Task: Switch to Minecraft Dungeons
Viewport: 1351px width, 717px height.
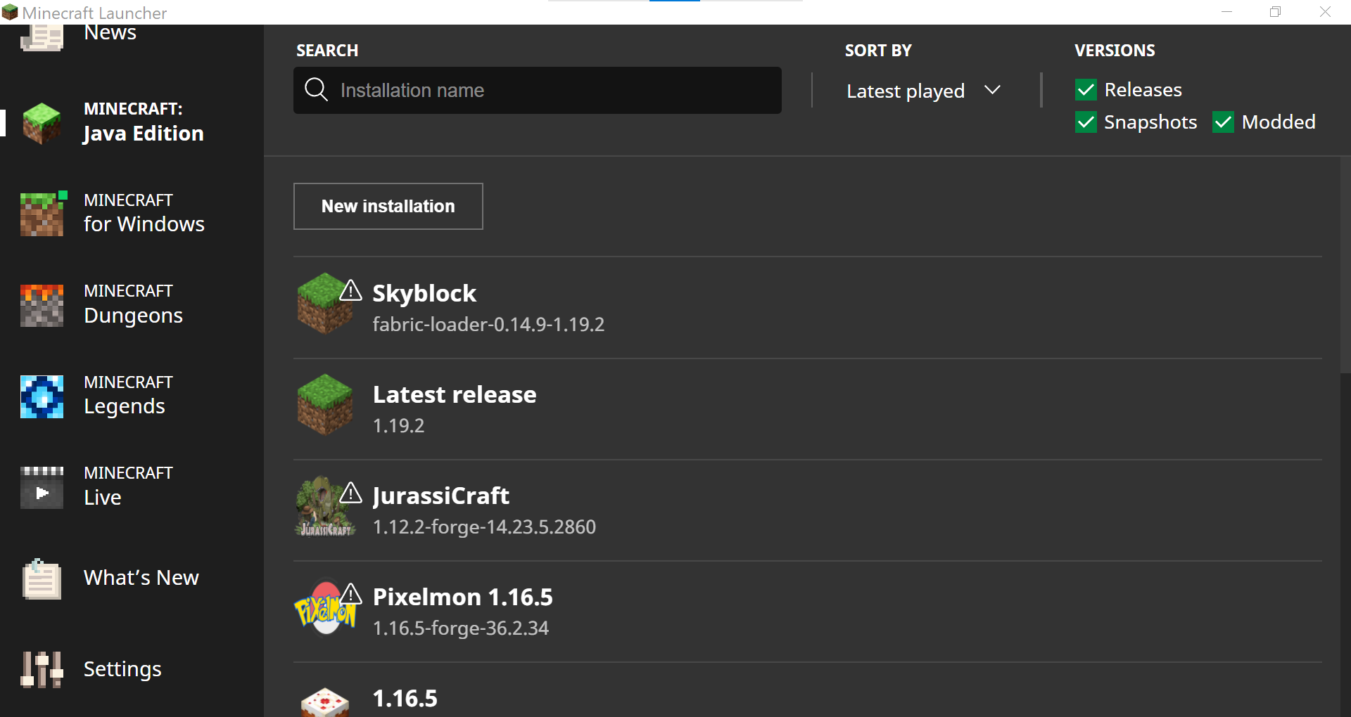Action: pyautogui.click(x=133, y=304)
